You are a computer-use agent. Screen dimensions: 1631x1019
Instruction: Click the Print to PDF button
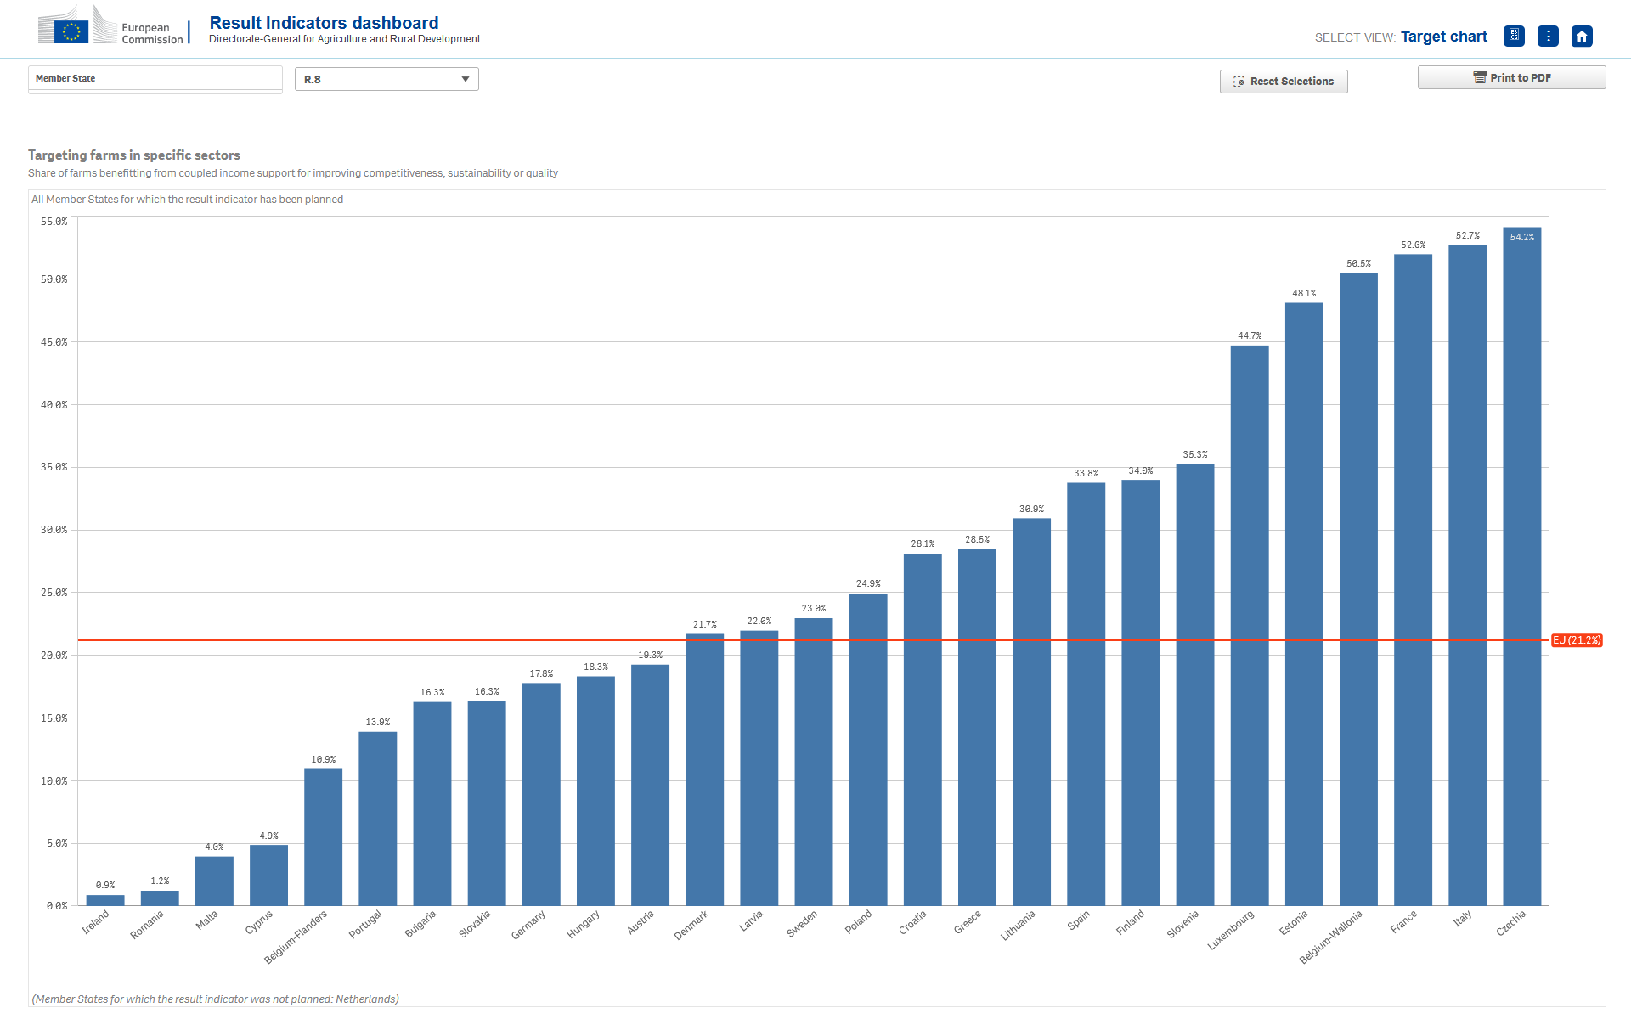coord(1511,77)
